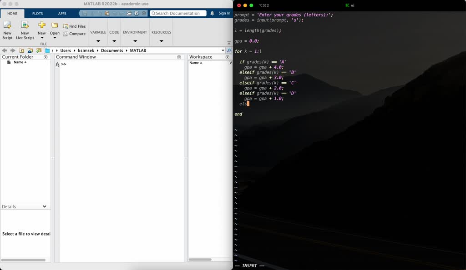Open Workspace panel actions menu
This screenshot has width=466, height=270.
(228, 57)
